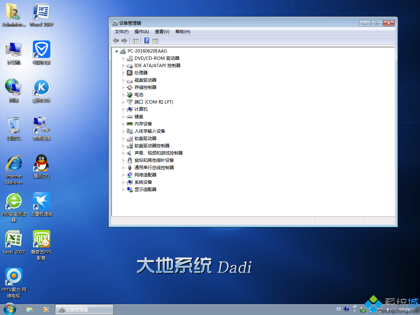Click the 宽带连接 desktop shortcut

42,129
